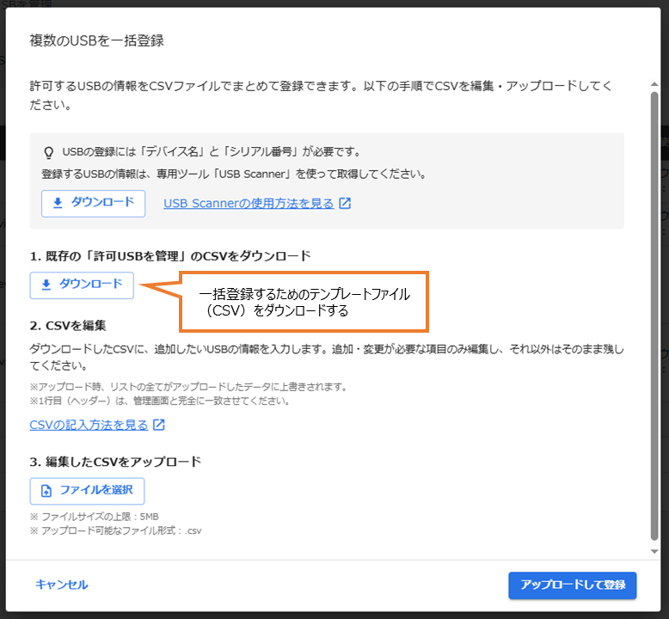Screen dimensions: 669x619
Task: Click the scrollbar up arrow in dialog
Action: [654, 84]
